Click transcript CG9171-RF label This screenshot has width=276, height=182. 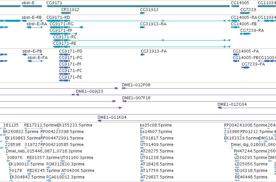pos(61,30)
